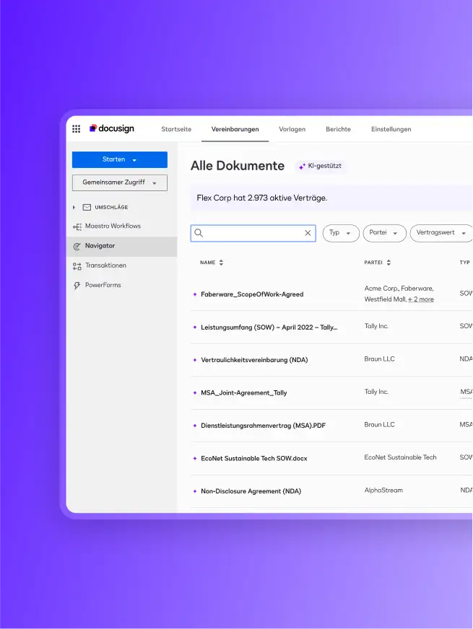This screenshot has width=473, height=629.
Task: Click sparkle icon beside MSA_Joint-Agreement_Tally
Action: pyautogui.click(x=195, y=393)
